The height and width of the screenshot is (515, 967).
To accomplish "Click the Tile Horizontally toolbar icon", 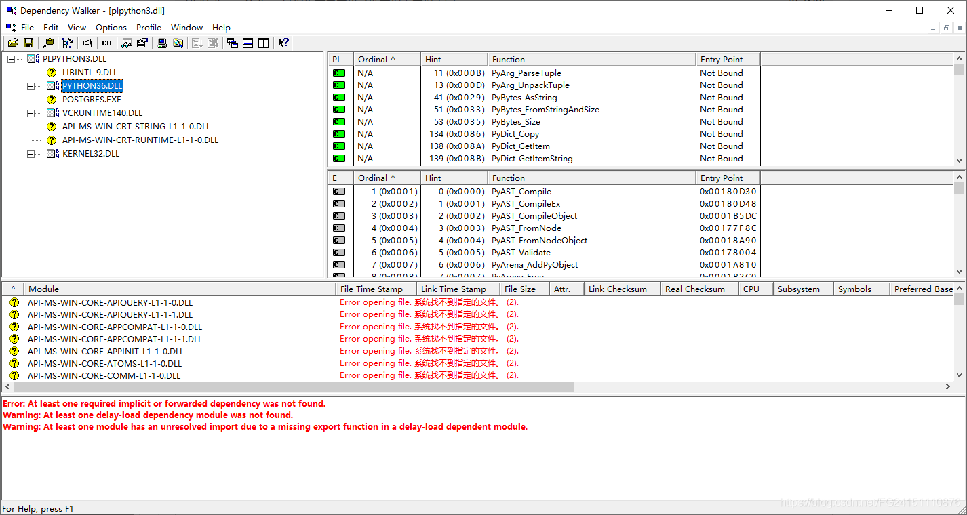I will (248, 43).
